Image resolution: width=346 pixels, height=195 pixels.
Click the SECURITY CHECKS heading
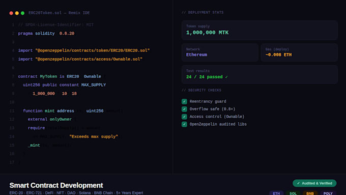pyautogui.click(x=201, y=90)
